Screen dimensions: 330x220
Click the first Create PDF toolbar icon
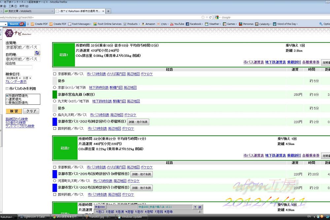(39, 24)
